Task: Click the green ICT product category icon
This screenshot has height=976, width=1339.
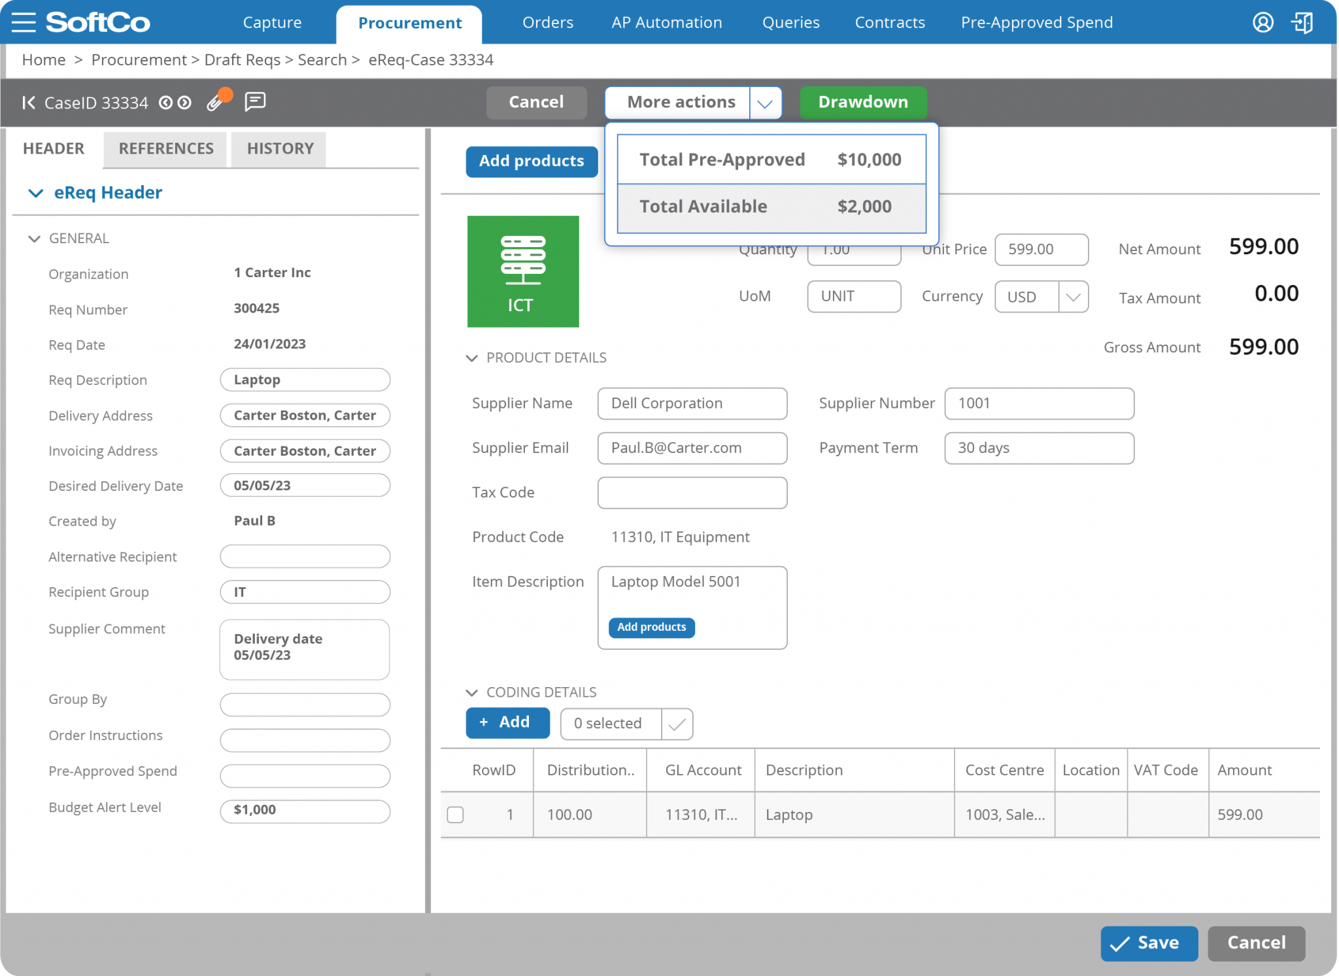Action: [x=522, y=271]
